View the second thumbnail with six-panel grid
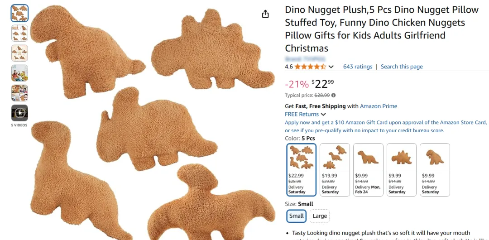 pyautogui.click(x=19, y=33)
